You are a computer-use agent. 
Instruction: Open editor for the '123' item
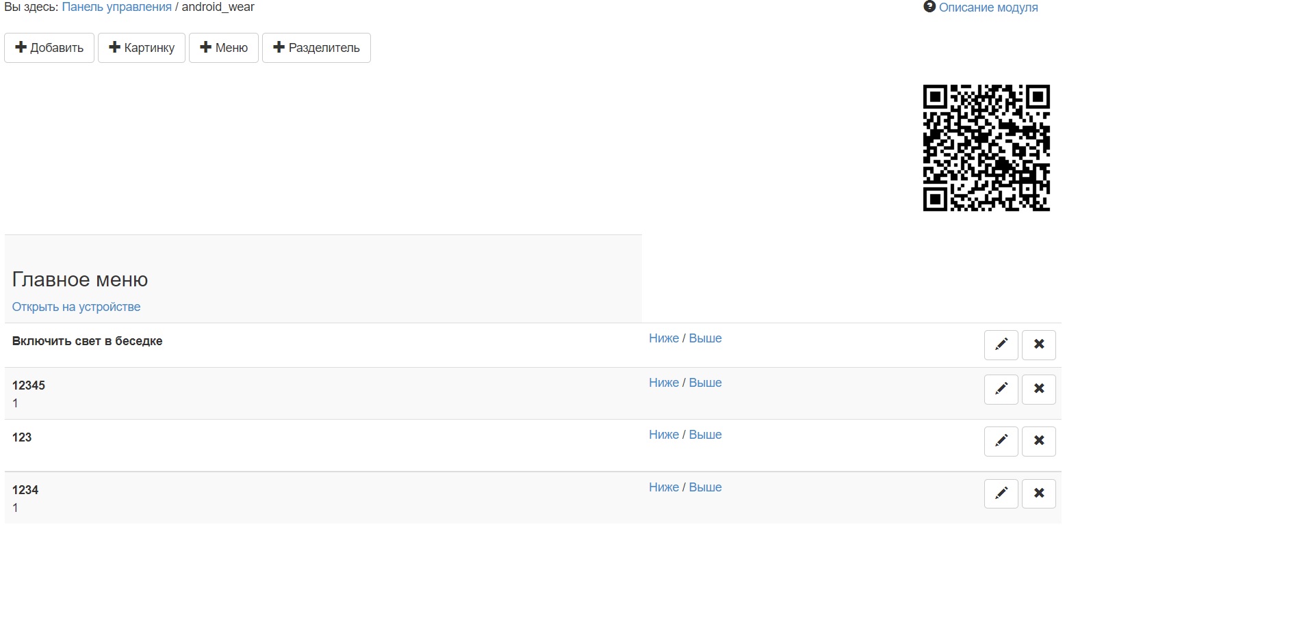(1001, 441)
